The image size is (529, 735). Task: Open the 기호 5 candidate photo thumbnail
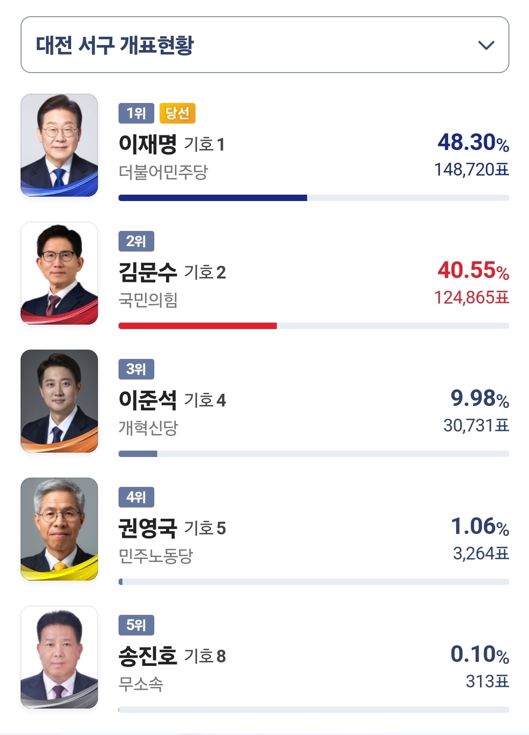coord(59,529)
